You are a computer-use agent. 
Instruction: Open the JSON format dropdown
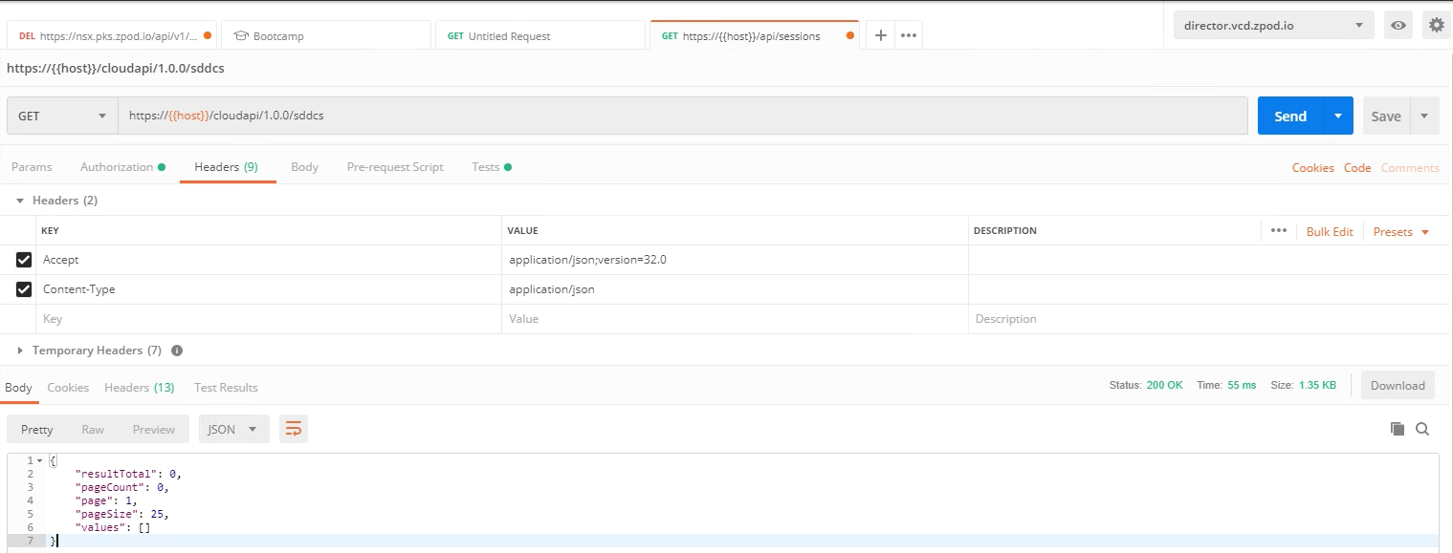click(x=233, y=430)
